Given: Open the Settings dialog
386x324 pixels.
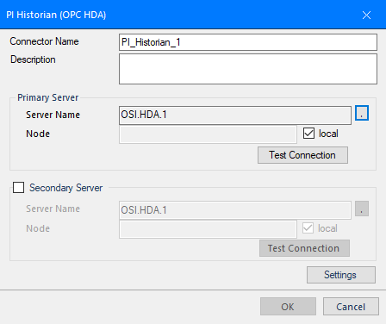Looking at the screenshot, I should [341, 275].
